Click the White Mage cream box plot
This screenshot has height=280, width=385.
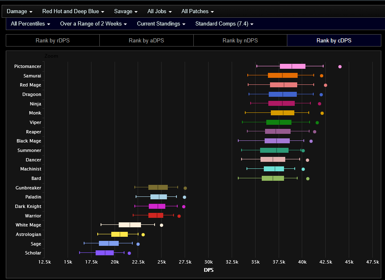point(130,225)
